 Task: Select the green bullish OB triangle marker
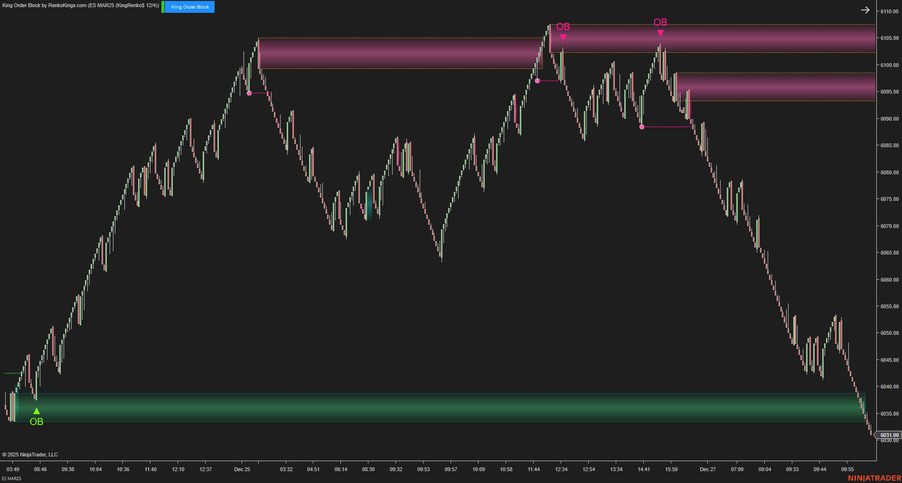pos(36,410)
